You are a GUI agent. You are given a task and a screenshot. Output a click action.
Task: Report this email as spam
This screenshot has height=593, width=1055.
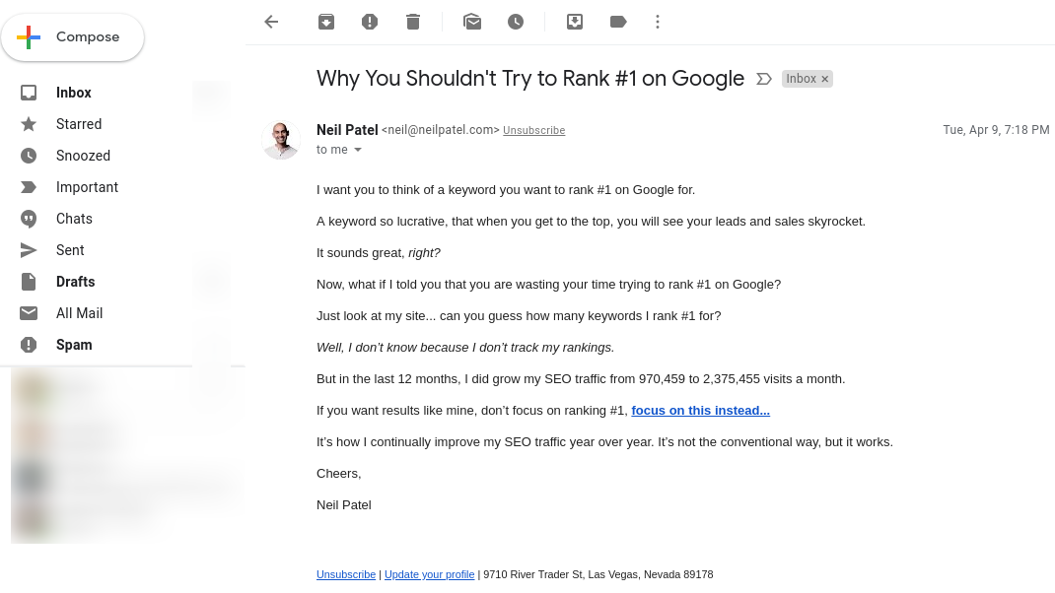click(x=369, y=21)
